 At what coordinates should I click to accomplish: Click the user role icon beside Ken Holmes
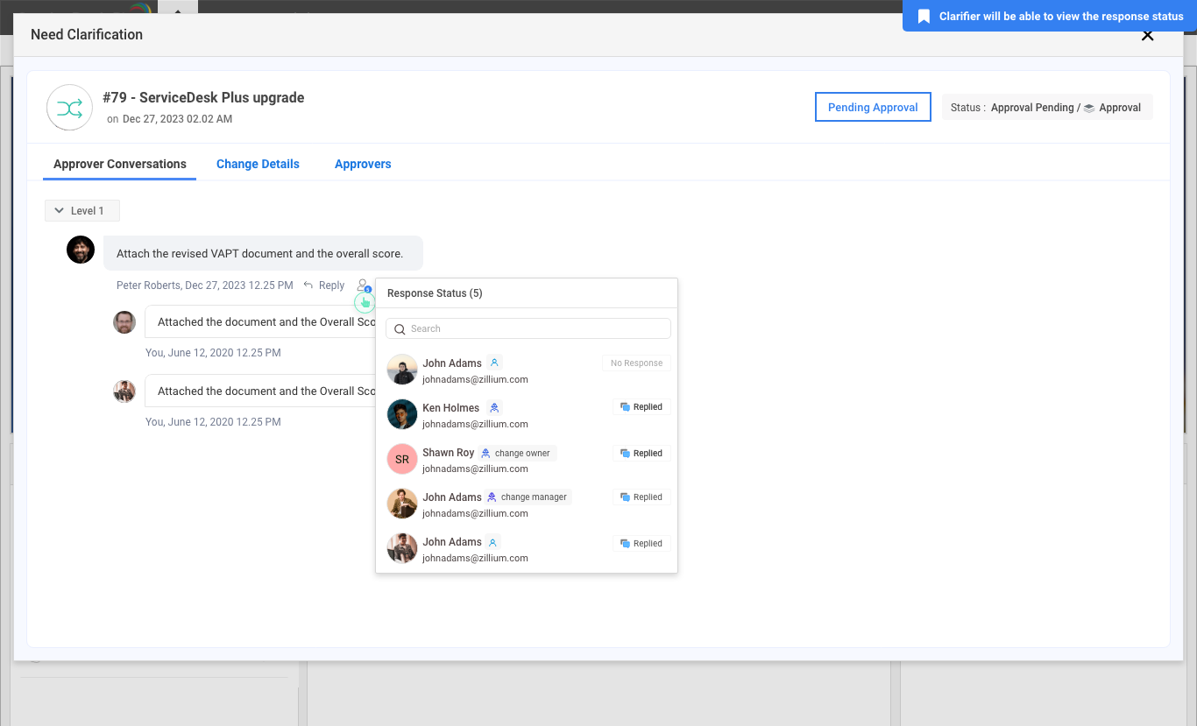coord(494,408)
